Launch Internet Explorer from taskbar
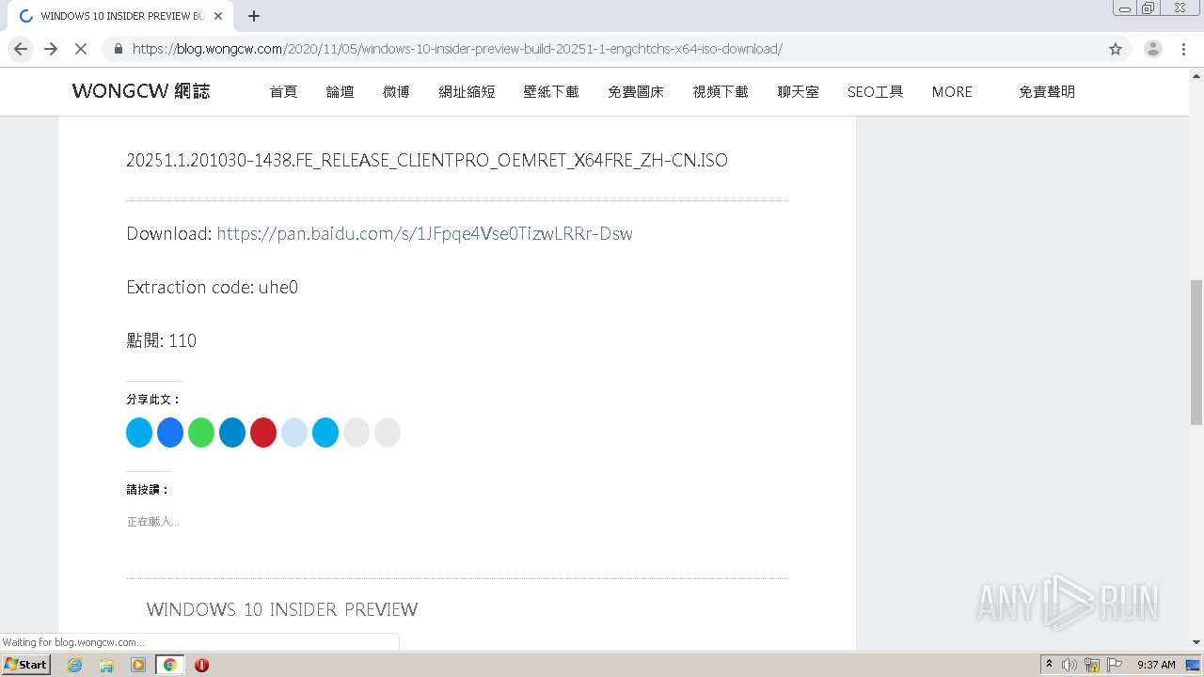 coord(75,665)
